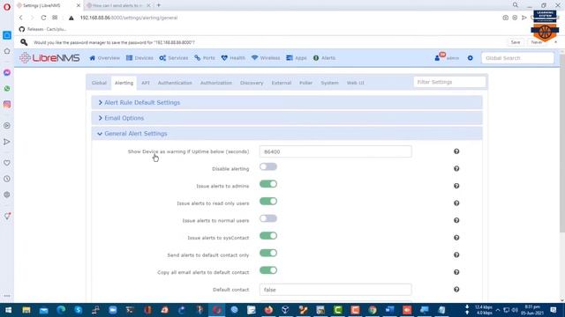Open Firefox from the taskbar
Screen dimensions: 565x317
[x=268, y=310]
